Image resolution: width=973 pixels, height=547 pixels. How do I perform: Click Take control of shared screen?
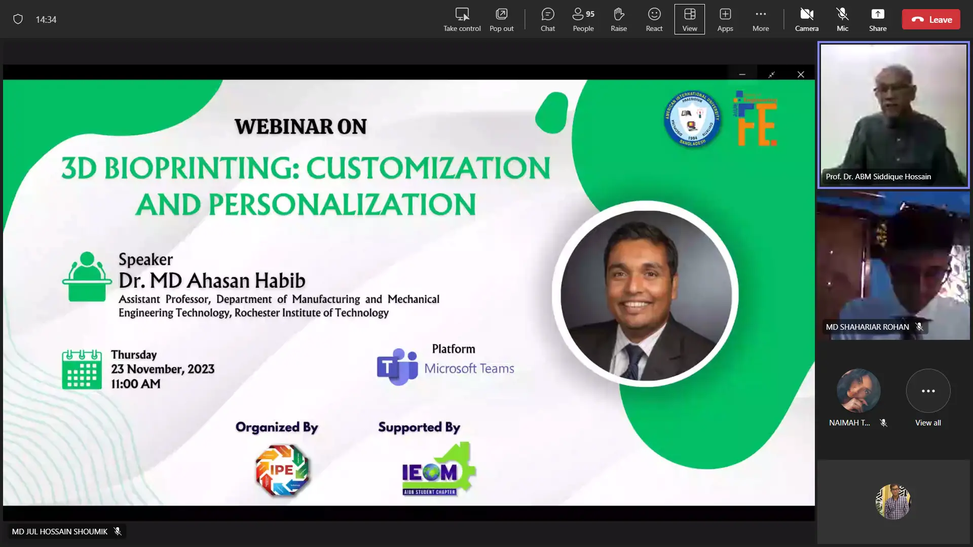tap(462, 19)
